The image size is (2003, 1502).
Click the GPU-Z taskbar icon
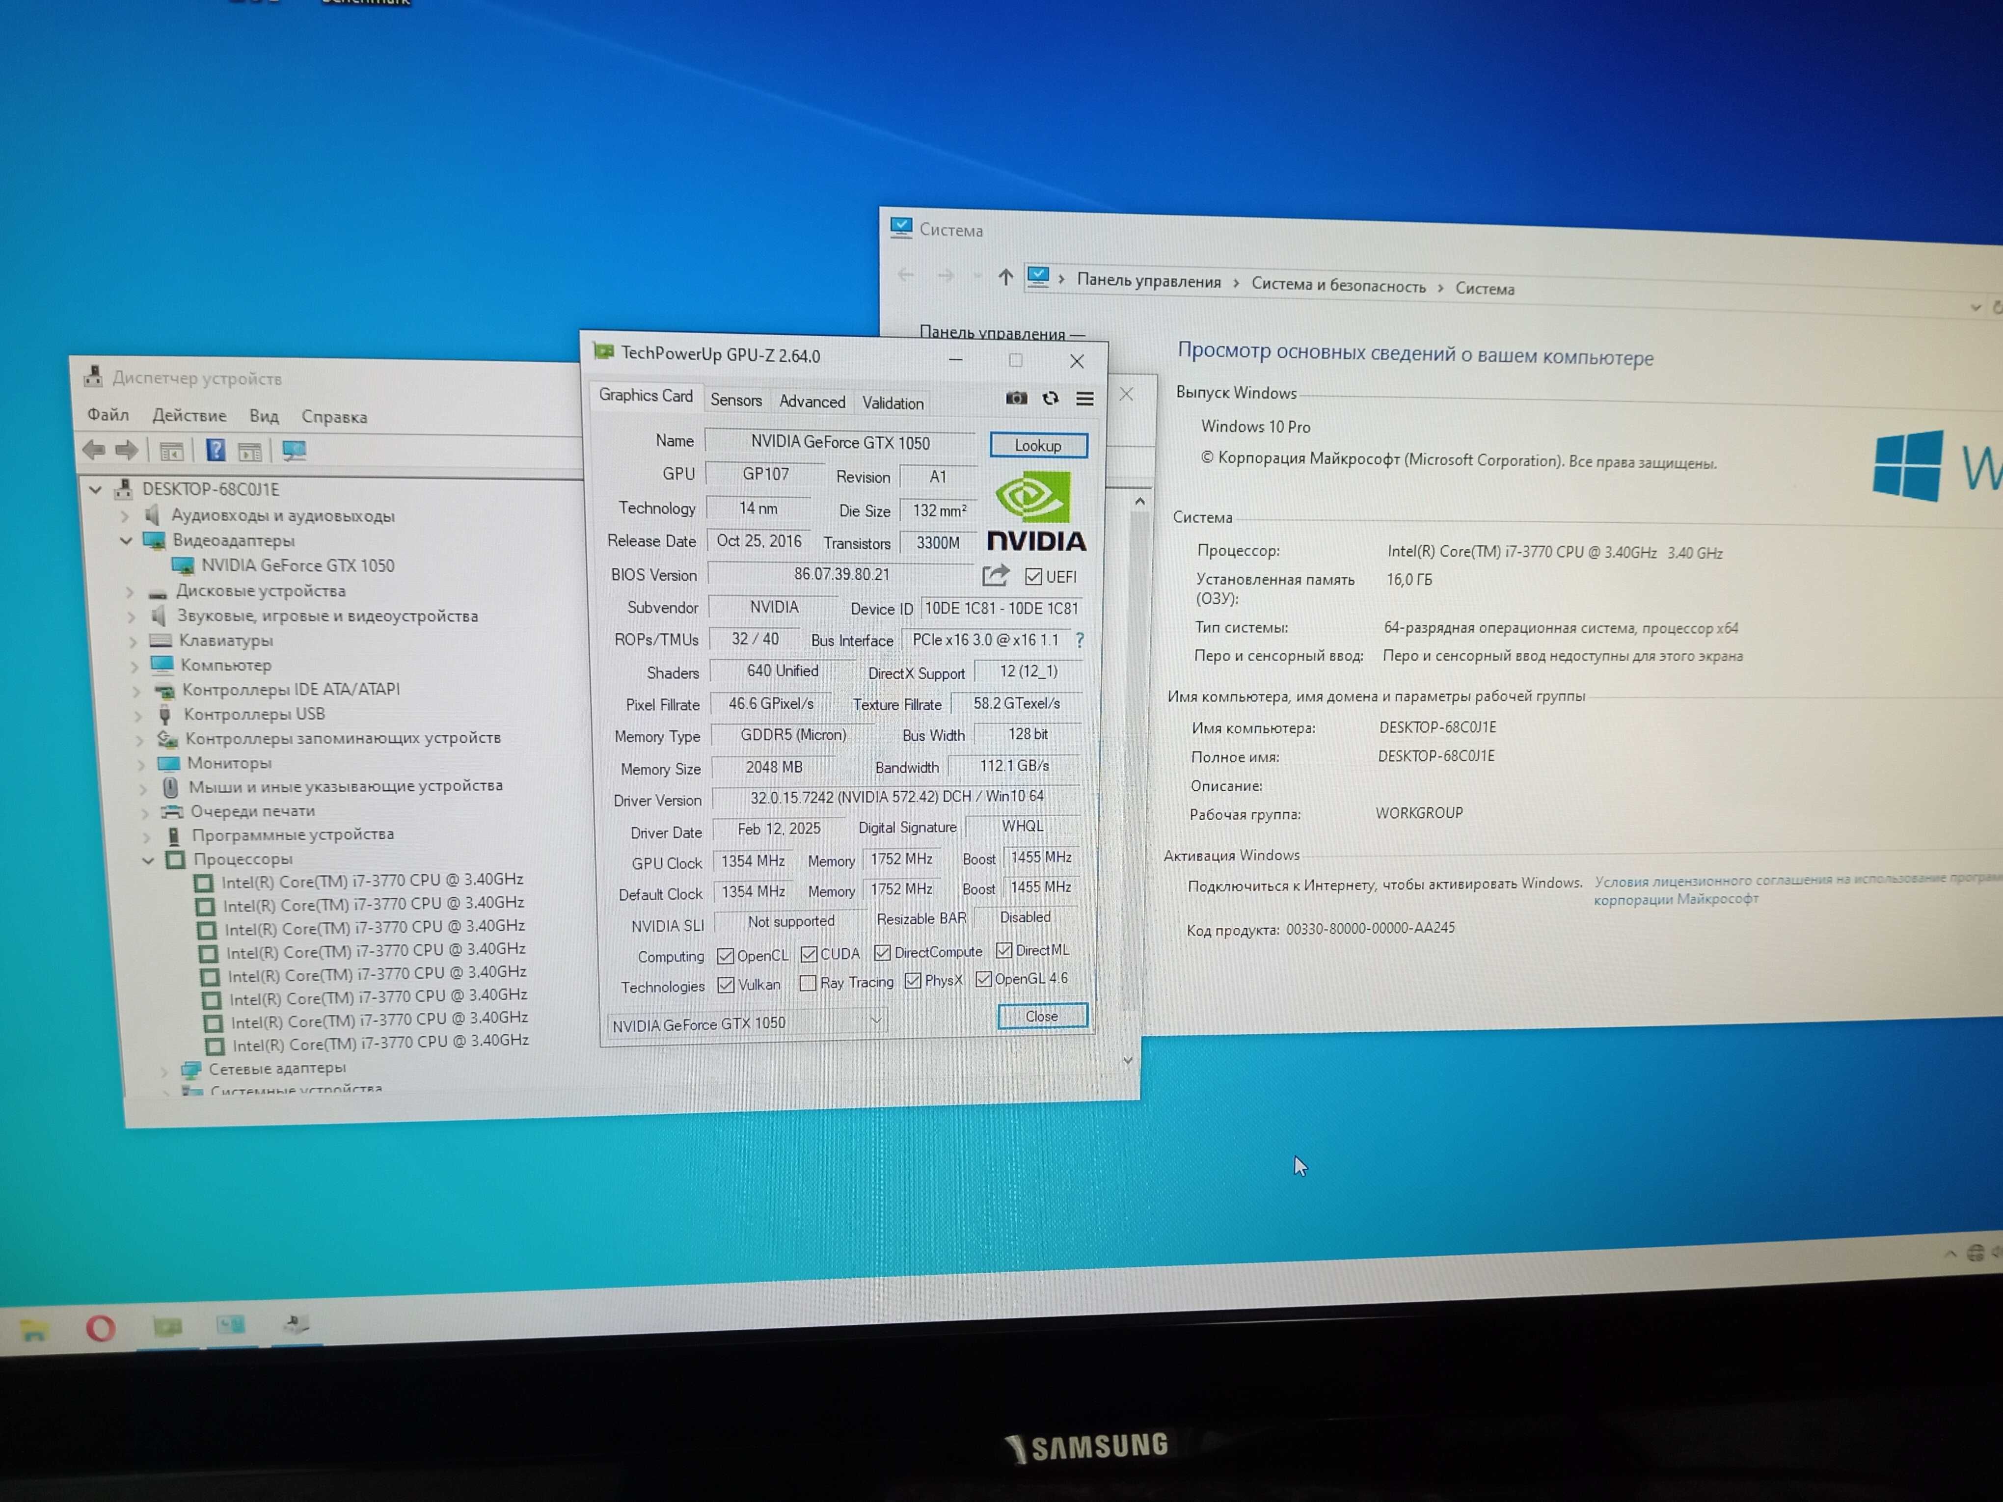(167, 1327)
